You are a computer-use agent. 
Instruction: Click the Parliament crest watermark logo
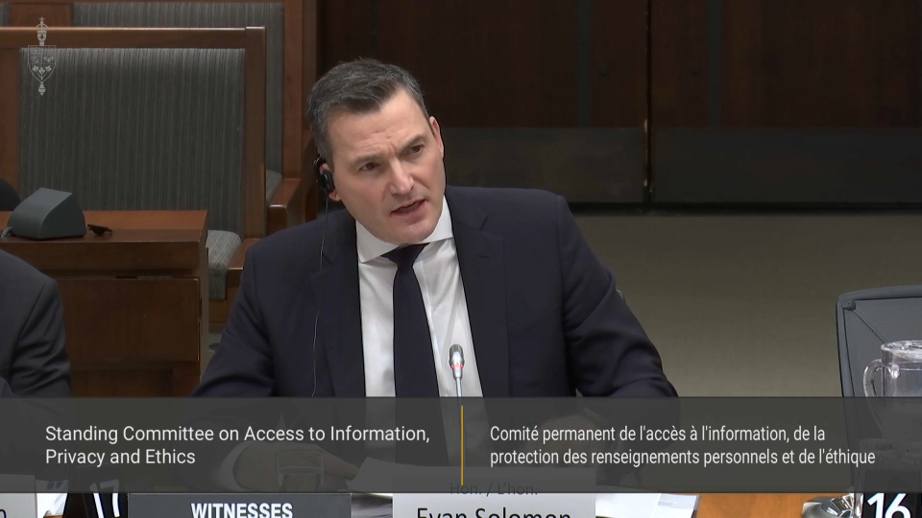pos(41,57)
